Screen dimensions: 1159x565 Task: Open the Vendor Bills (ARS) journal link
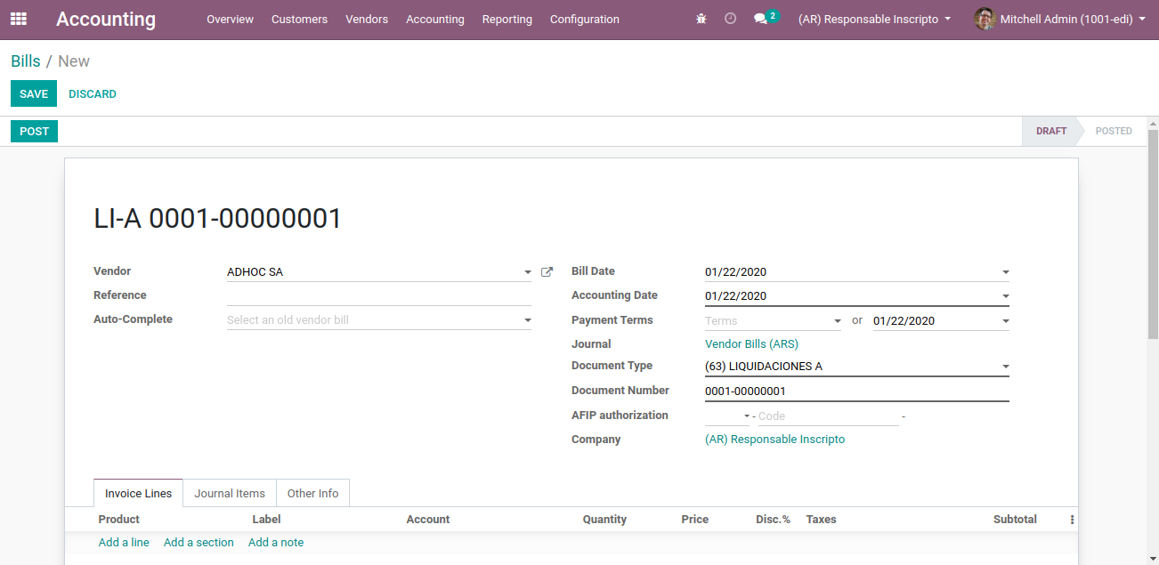pyautogui.click(x=751, y=344)
